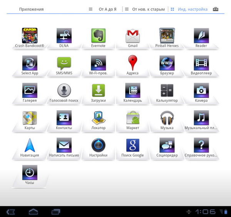This screenshot has height=217, width=231.
Task: Open the DLNA app
Action: click(x=64, y=36)
